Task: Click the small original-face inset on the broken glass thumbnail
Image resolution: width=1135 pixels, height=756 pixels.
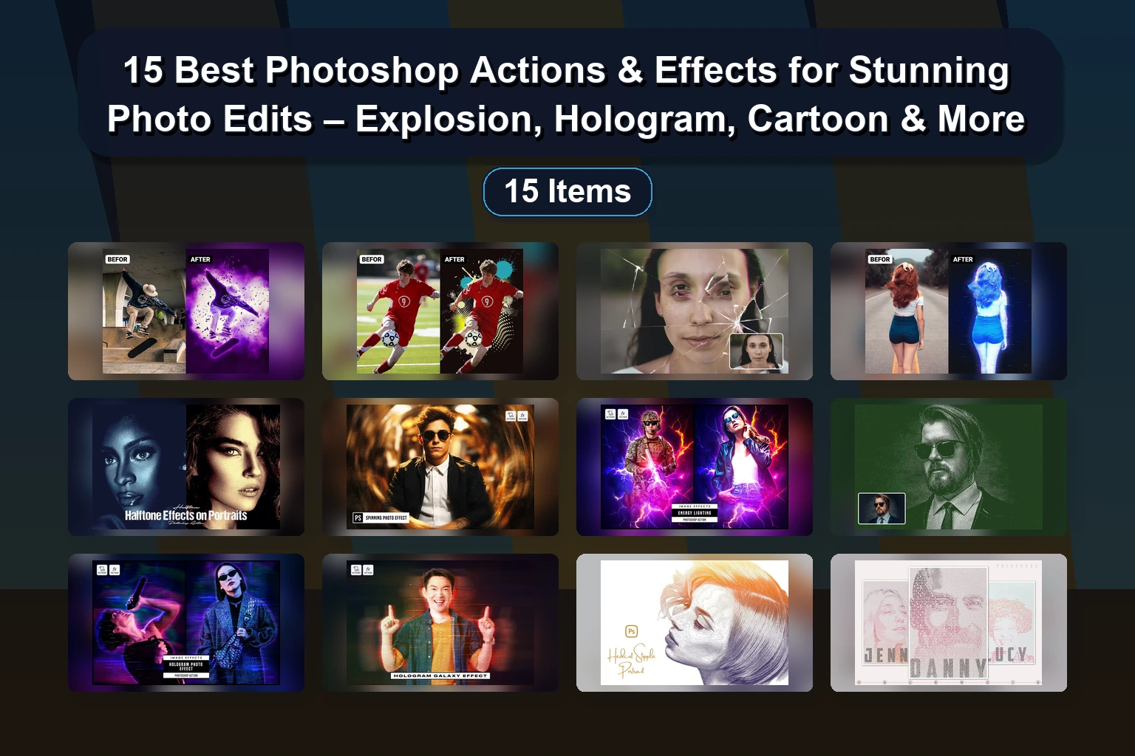Action: click(756, 352)
